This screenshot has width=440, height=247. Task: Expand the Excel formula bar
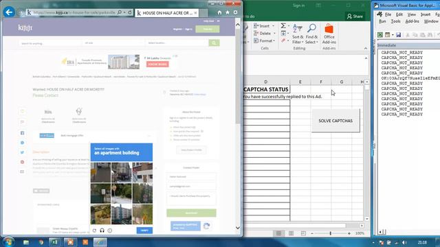point(366,58)
